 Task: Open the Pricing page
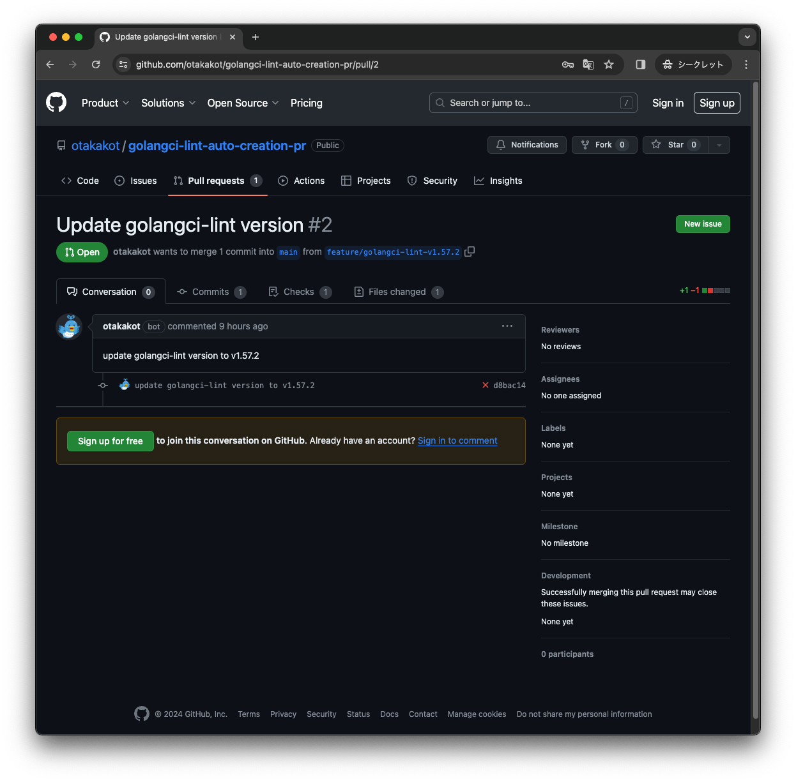(307, 103)
